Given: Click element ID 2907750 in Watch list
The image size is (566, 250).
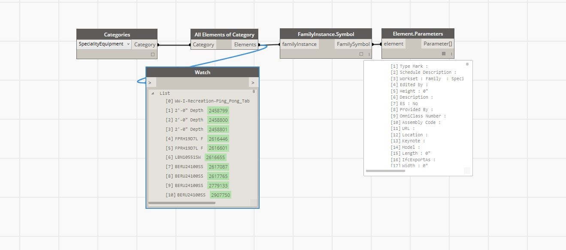Looking at the screenshot, I should [221, 195].
